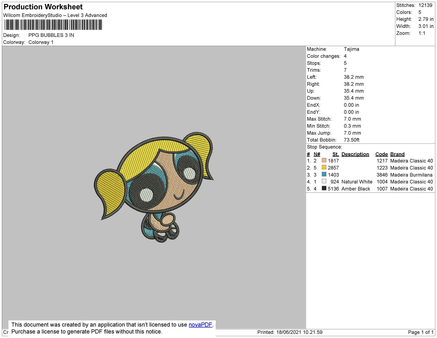Click the peach 1817 thread swatch
Image resolution: width=437 pixels, height=338 pixels.
coord(324,160)
